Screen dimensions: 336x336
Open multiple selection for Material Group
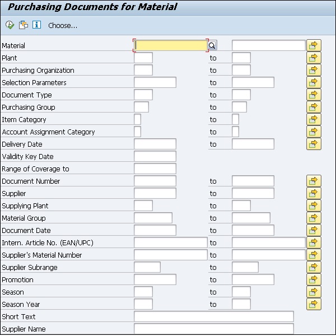pos(314,218)
